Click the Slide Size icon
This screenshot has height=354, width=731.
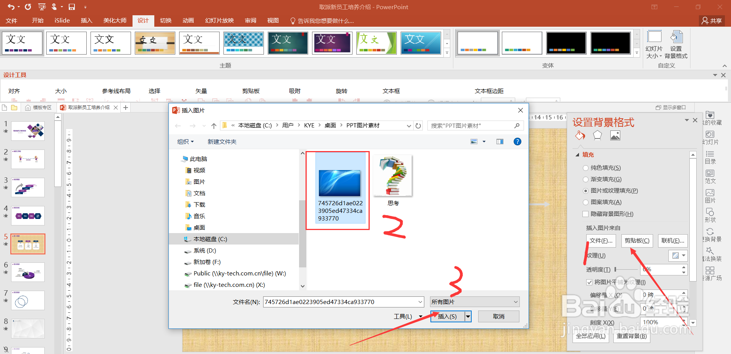(654, 37)
